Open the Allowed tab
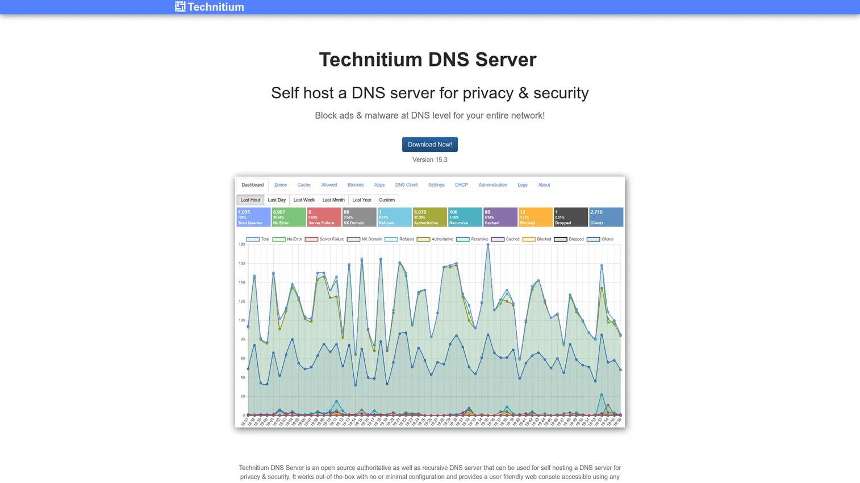This screenshot has width=860, height=483. (x=329, y=185)
